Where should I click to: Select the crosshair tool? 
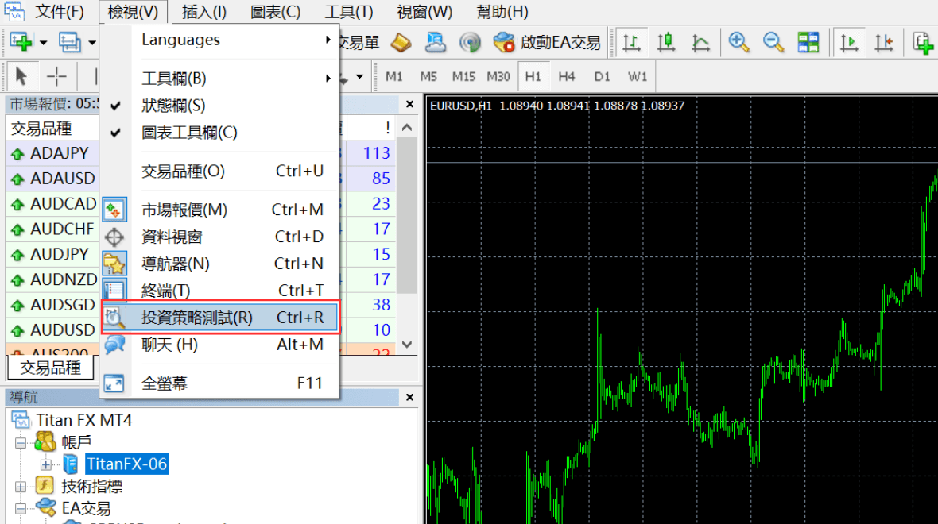[x=56, y=77]
